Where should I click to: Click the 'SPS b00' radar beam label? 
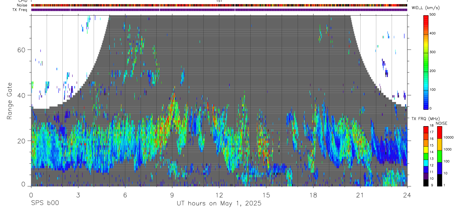tap(44, 203)
